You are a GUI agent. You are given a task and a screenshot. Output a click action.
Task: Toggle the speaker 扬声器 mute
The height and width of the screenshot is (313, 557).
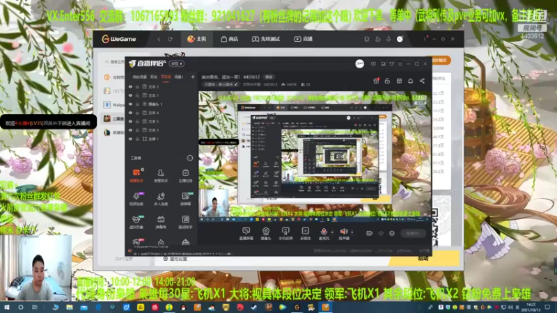tap(343, 234)
